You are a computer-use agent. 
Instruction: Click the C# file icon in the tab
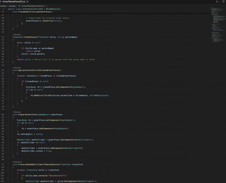[1, 2]
